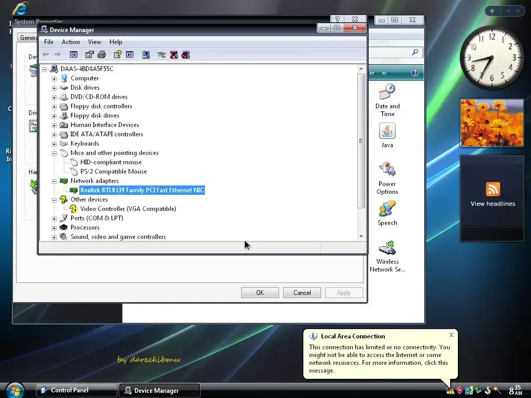Select HID-compliant mouse device
The height and width of the screenshot is (398, 531).
tap(111, 162)
